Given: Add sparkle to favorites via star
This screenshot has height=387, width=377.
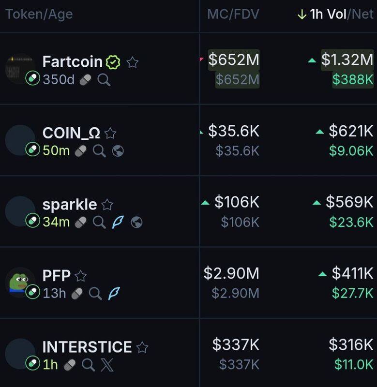Looking at the screenshot, I should [x=107, y=205].
